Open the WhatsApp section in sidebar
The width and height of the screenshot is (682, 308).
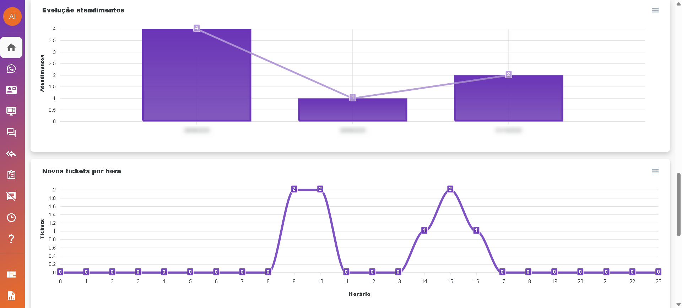pyautogui.click(x=11, y=69)
